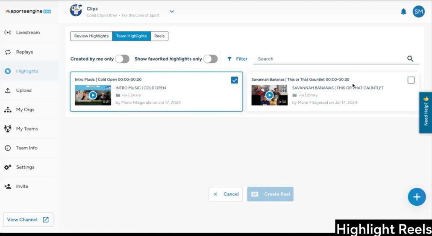The image size is (432, 236).
Task: Uncheck the Intro Music Cold Open checkbox
Action: (234, 80)
